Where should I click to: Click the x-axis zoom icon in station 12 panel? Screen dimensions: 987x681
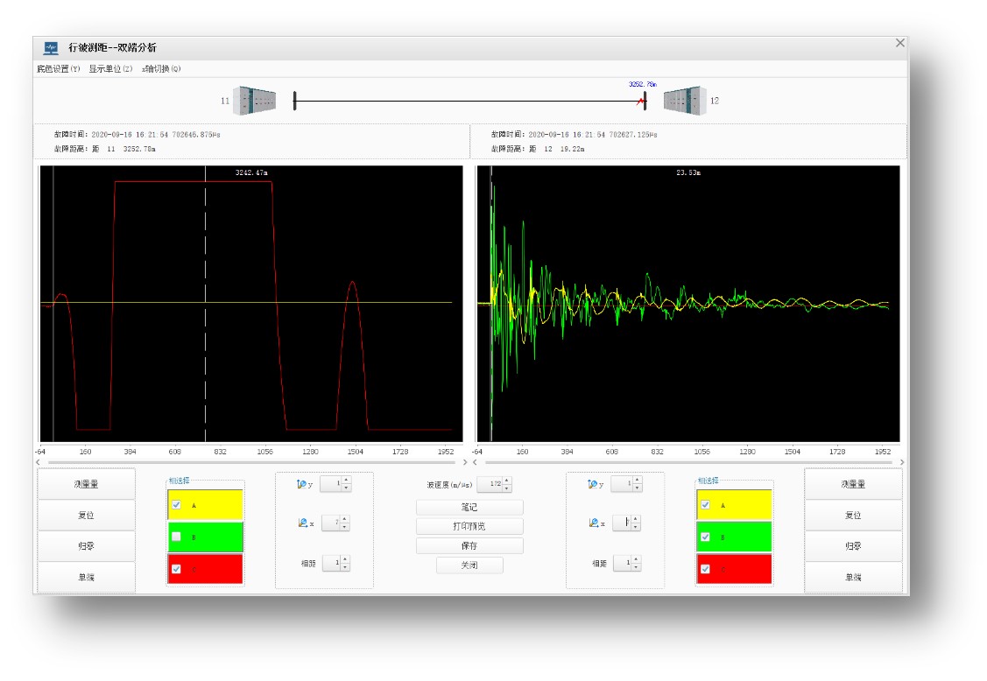point(594,523)
